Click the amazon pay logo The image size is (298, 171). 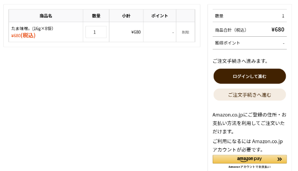[x=249, y=159]
